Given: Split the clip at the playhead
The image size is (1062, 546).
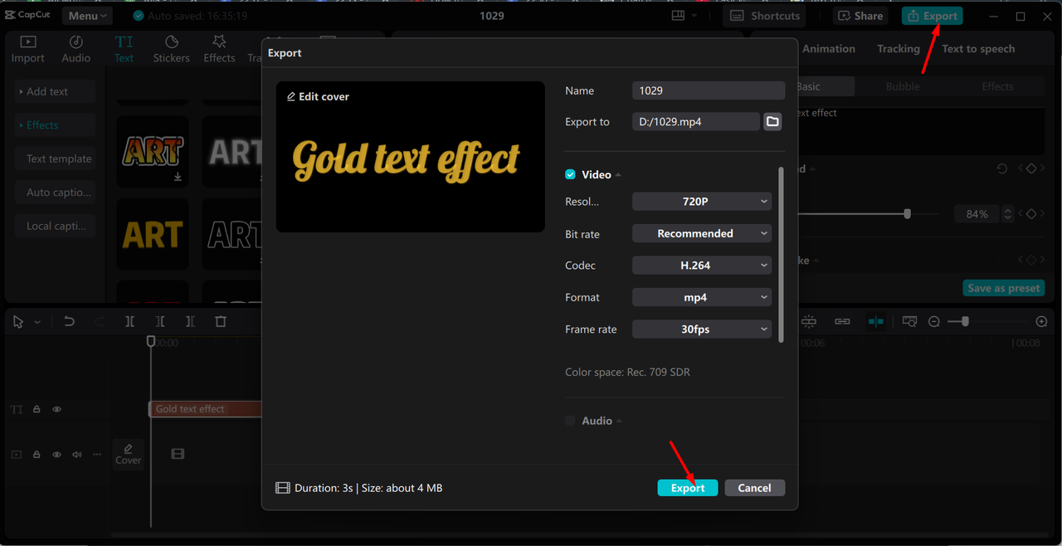Looking at the screenshot, I should click(130, 322).
